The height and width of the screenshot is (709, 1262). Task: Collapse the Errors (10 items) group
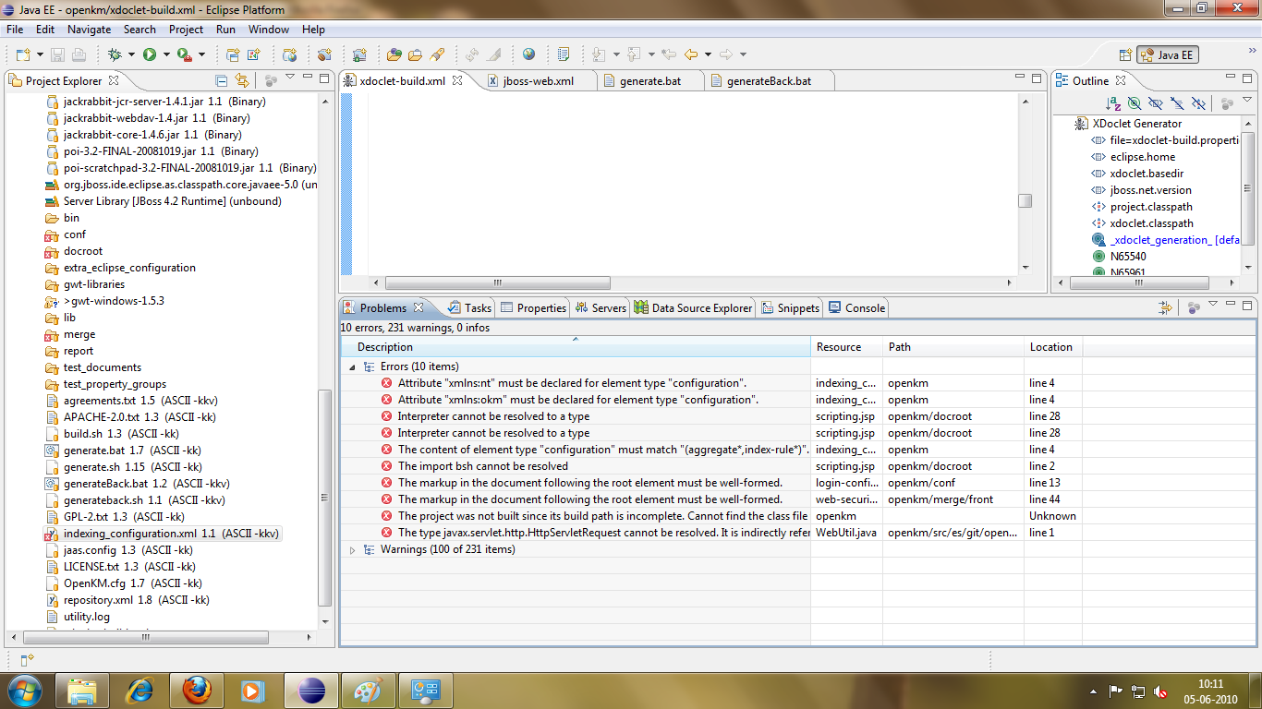coord(352,367)
